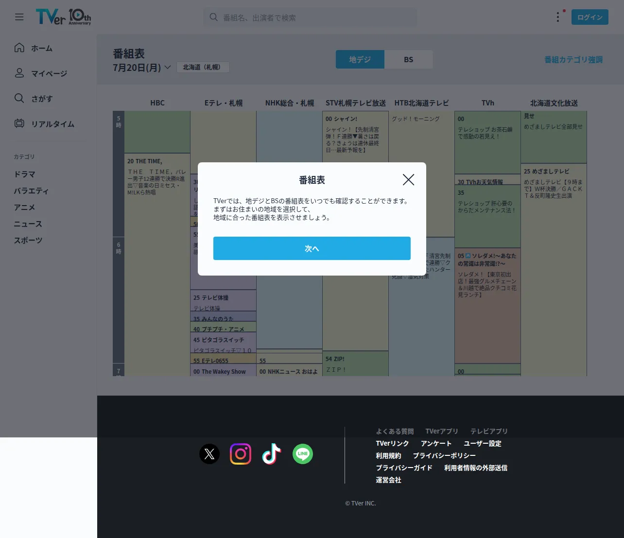Open the 25 めざましテレビ program

pyautogui.click(x=554, y=270)
